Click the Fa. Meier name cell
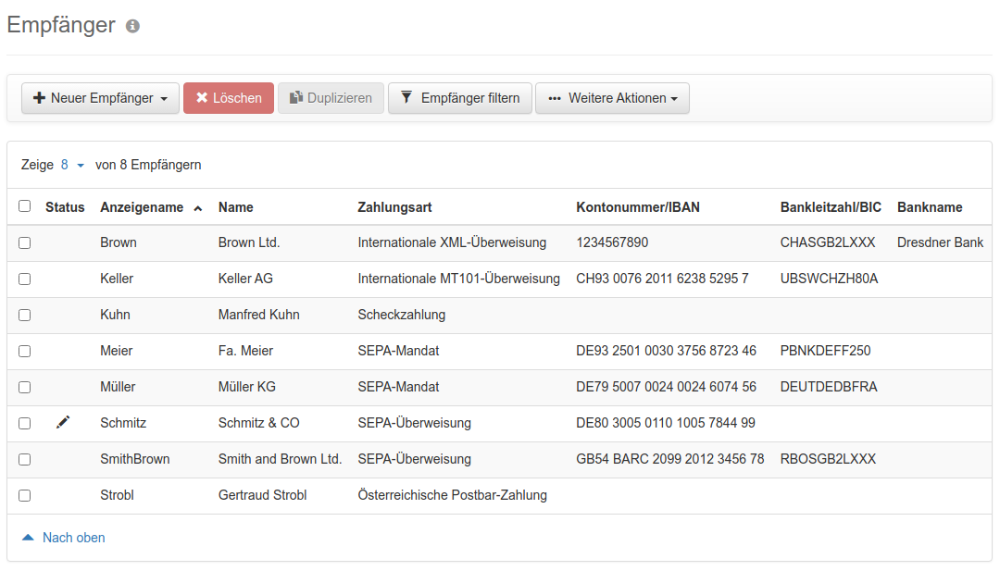This screenshot has width=1000, height=571. click(245, 351)
